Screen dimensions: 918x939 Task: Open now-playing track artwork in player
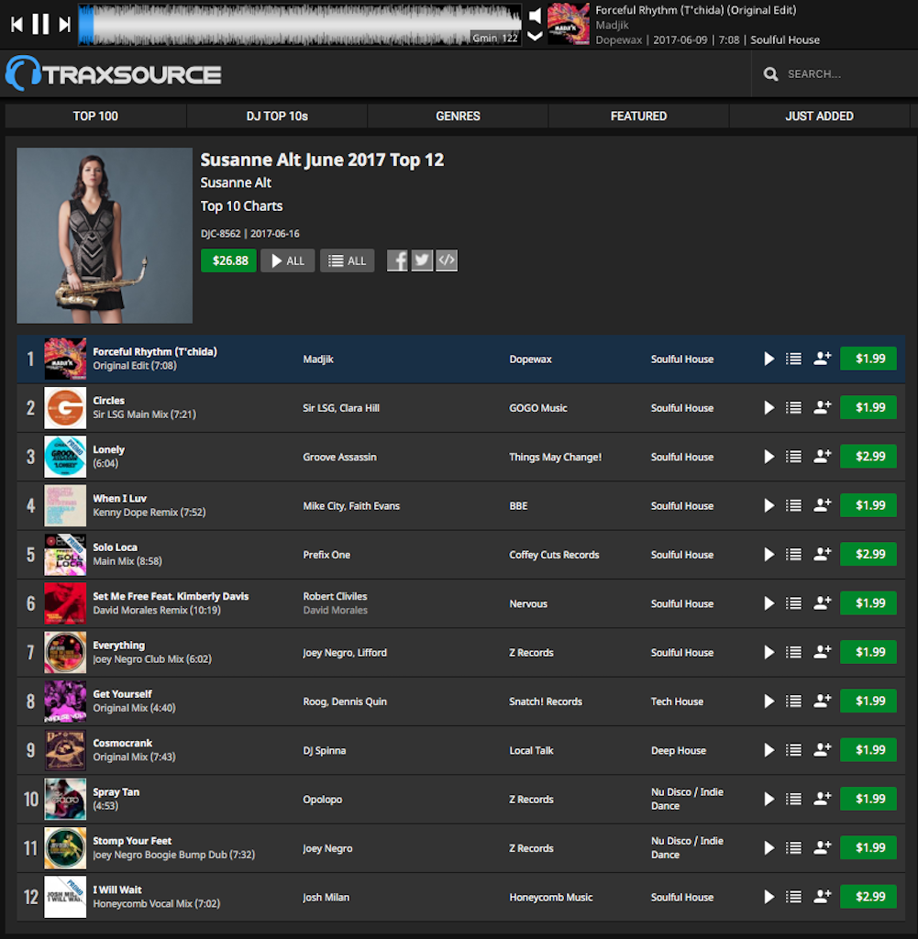[x=569, y=24]
